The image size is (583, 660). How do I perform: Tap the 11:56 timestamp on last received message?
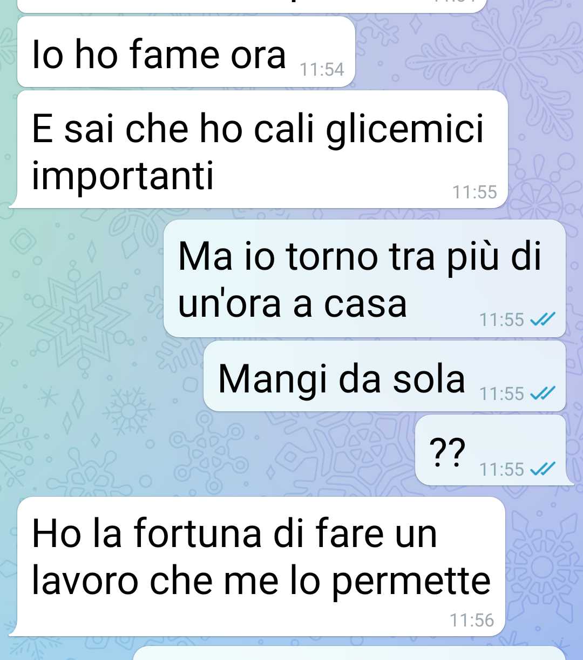click(x=472, y=620)
